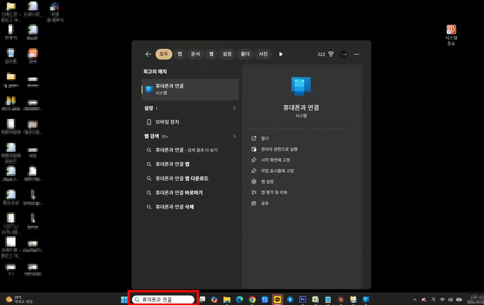Open the 설정 filter tab

227,54
